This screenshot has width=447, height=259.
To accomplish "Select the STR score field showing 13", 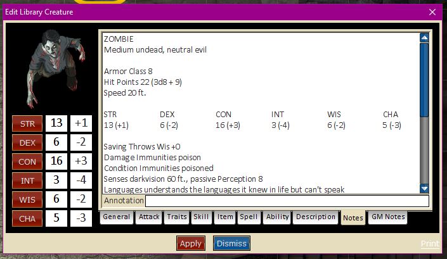I will [56, 123].
